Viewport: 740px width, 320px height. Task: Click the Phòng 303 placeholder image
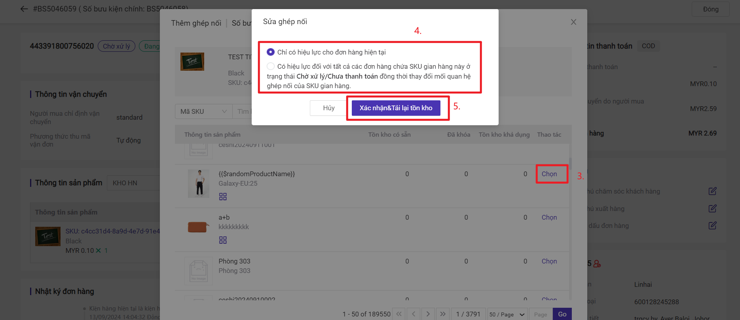pyautogui.click(x=199, y=271)
